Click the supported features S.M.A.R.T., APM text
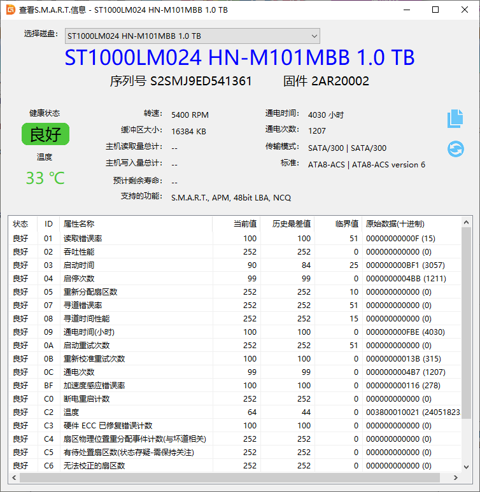 231,198
